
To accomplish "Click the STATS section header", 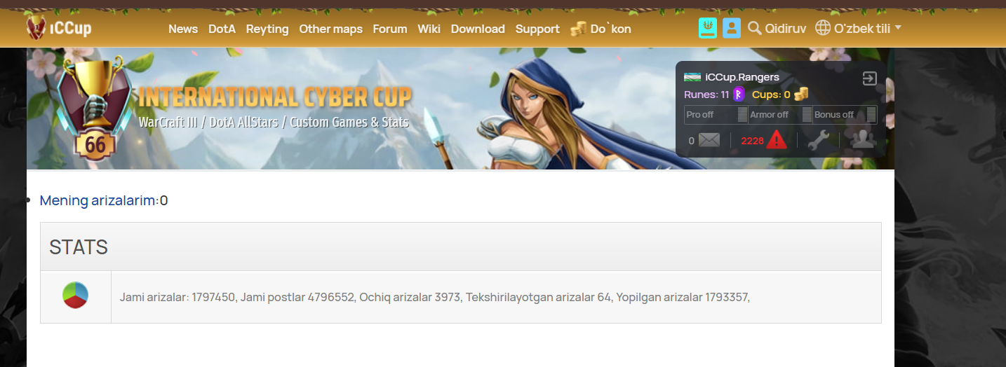I will point(79,247).
